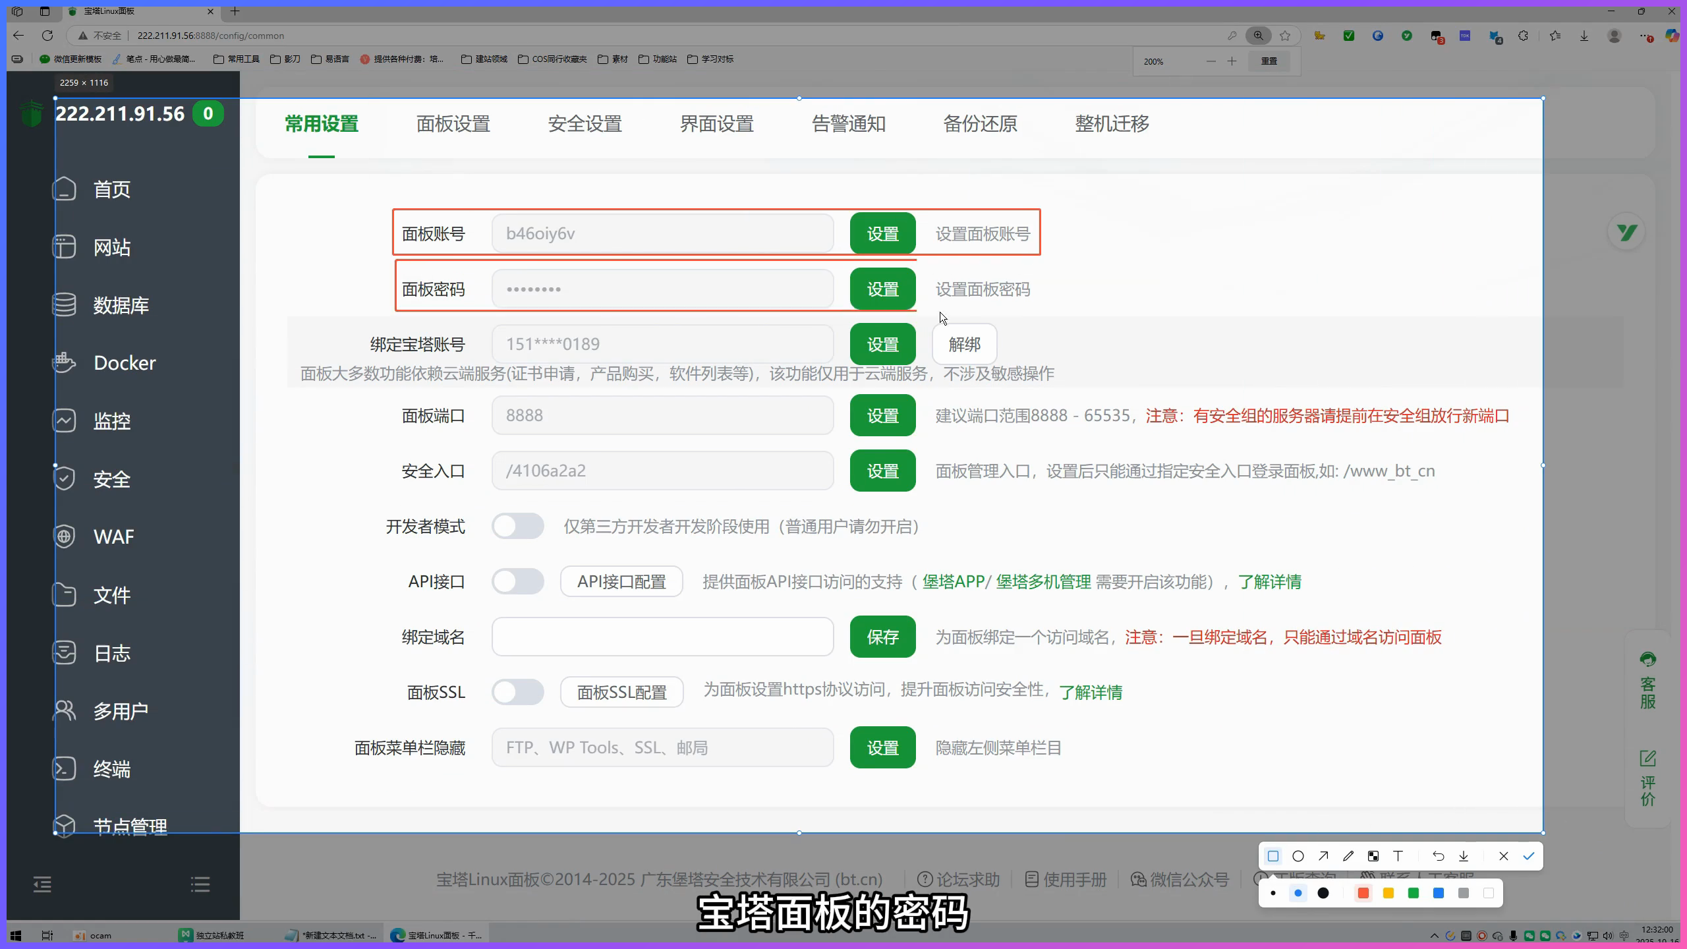Image resolution: width=1687 pixels, height=949 pixels.
Task: Toggle the 开发者模式 switch
Action: [518, 526]
